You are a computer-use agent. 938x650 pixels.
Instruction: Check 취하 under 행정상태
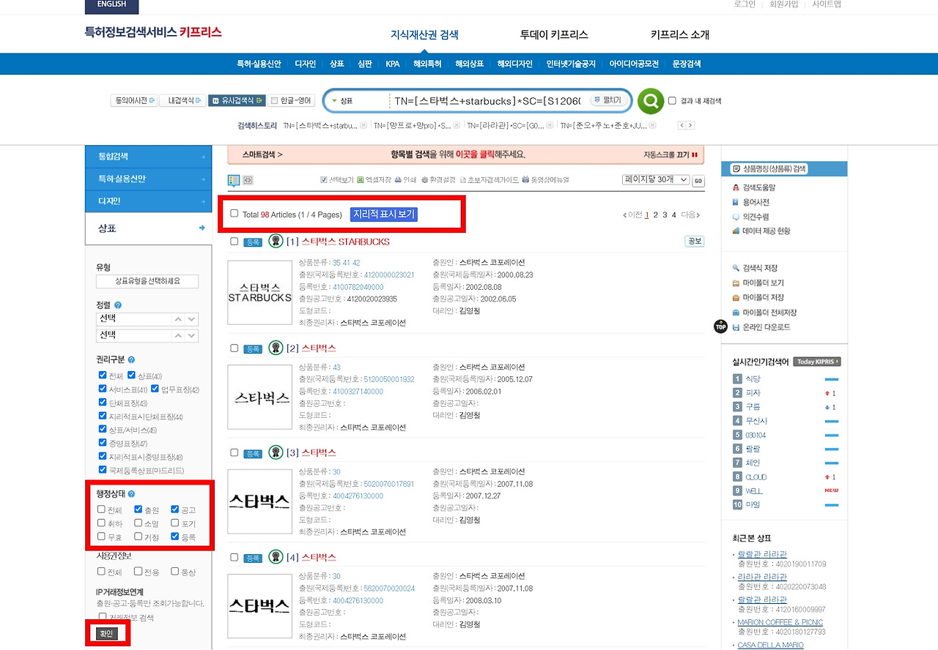point(102,523)
